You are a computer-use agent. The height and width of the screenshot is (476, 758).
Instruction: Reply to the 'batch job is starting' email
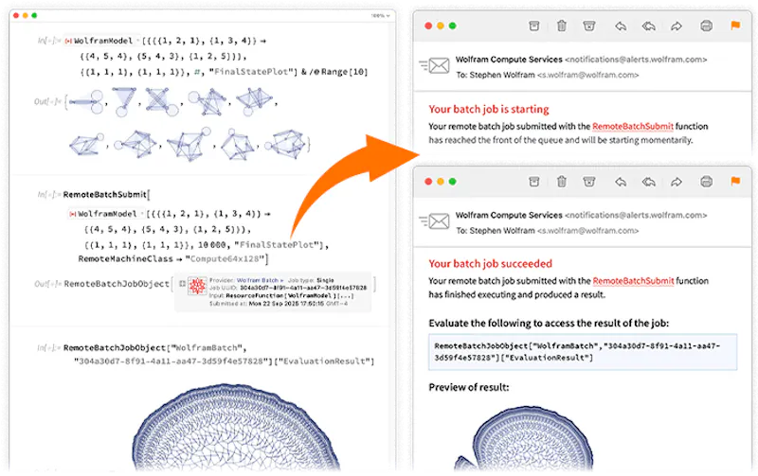point(621,26)
